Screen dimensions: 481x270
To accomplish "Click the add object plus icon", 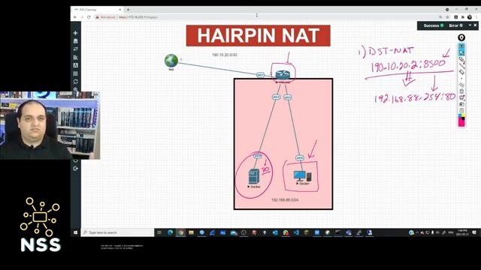I will 75,33.
